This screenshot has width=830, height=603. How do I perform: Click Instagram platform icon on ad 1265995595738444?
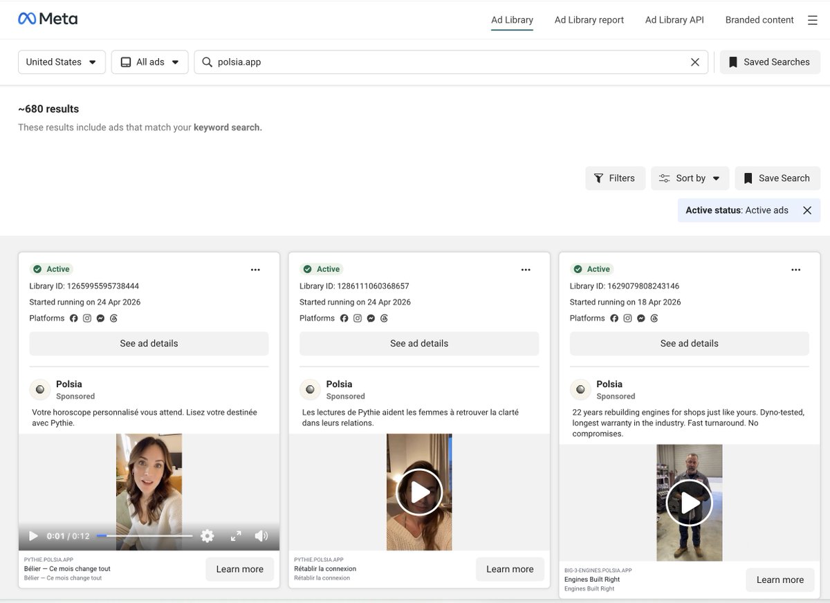pos(87,318)
